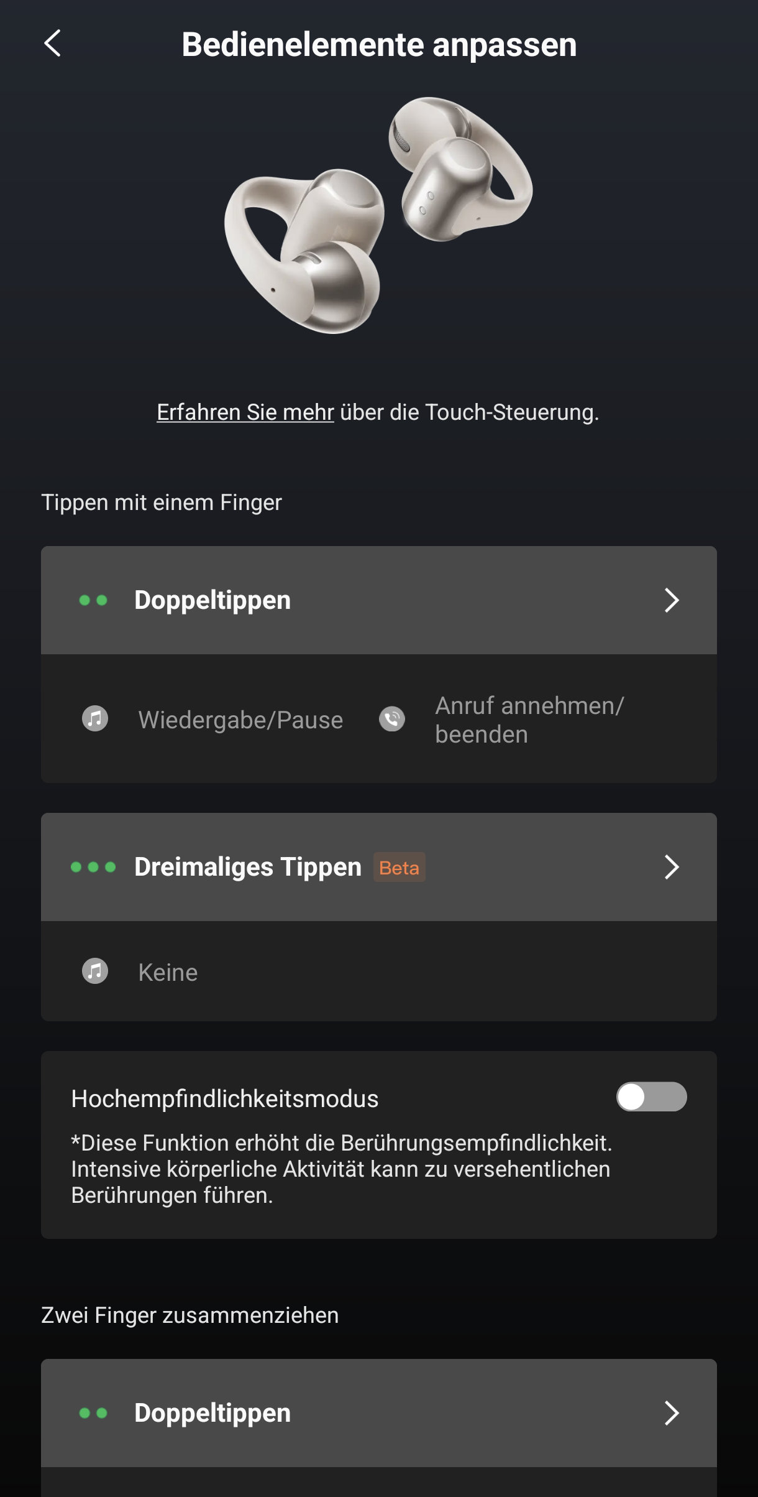Tap the earbuds product image
758x1497 pixels.
coord(378,215)
